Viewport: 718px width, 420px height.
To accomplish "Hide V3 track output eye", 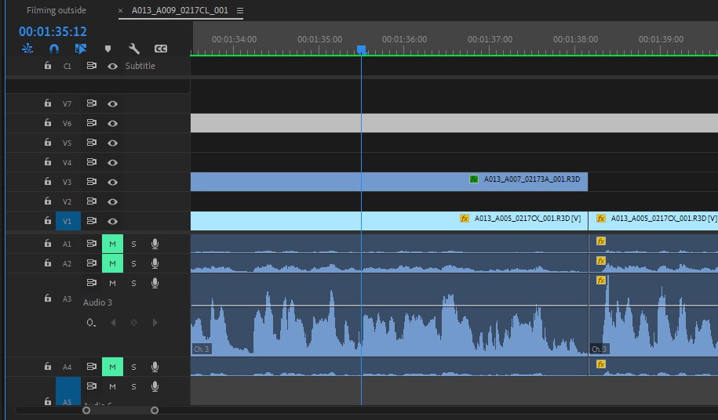I will click(112, 183).
